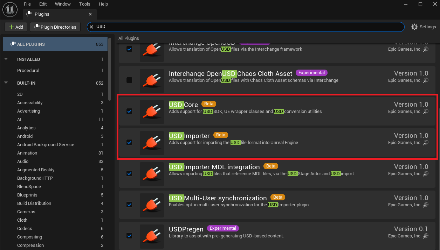The width and height of the screenshot is (440, 250).
Task: Click USD Importer MDL integration plug icon
Action: point(152,174)
